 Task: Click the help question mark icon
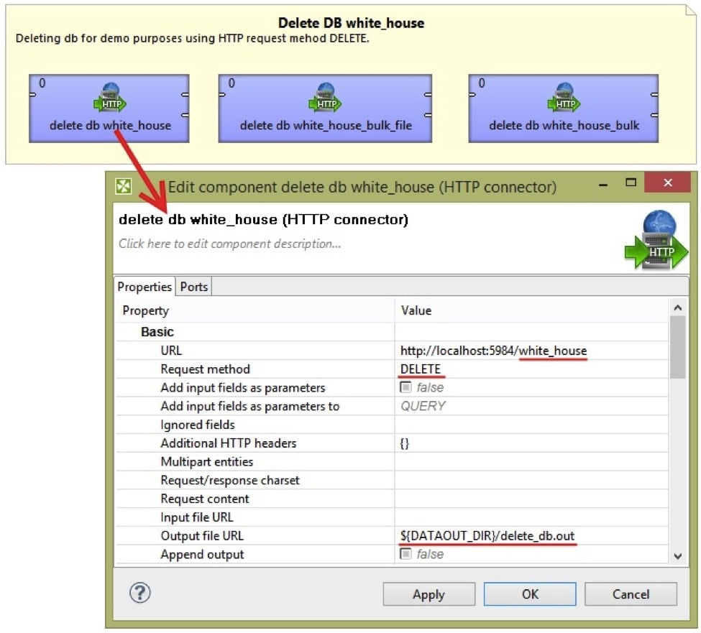tap(139, 593)
